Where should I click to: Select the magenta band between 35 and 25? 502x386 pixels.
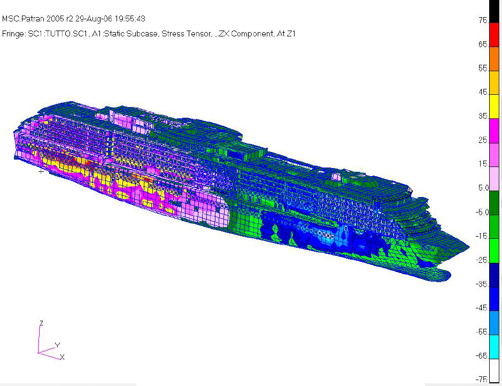click(x=495, y=131)
